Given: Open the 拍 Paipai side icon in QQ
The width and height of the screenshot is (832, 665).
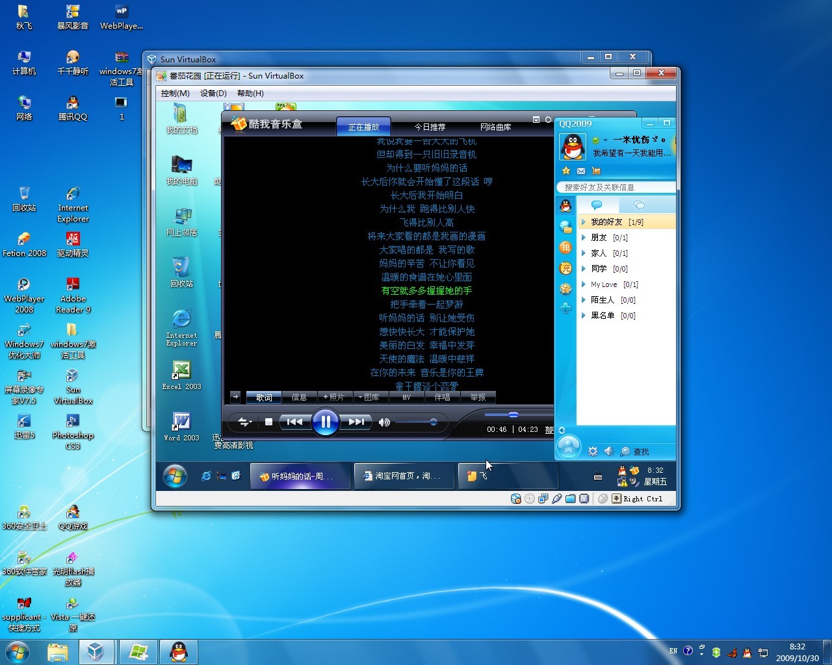Looking at the screenshot, I should pos(565,247).
